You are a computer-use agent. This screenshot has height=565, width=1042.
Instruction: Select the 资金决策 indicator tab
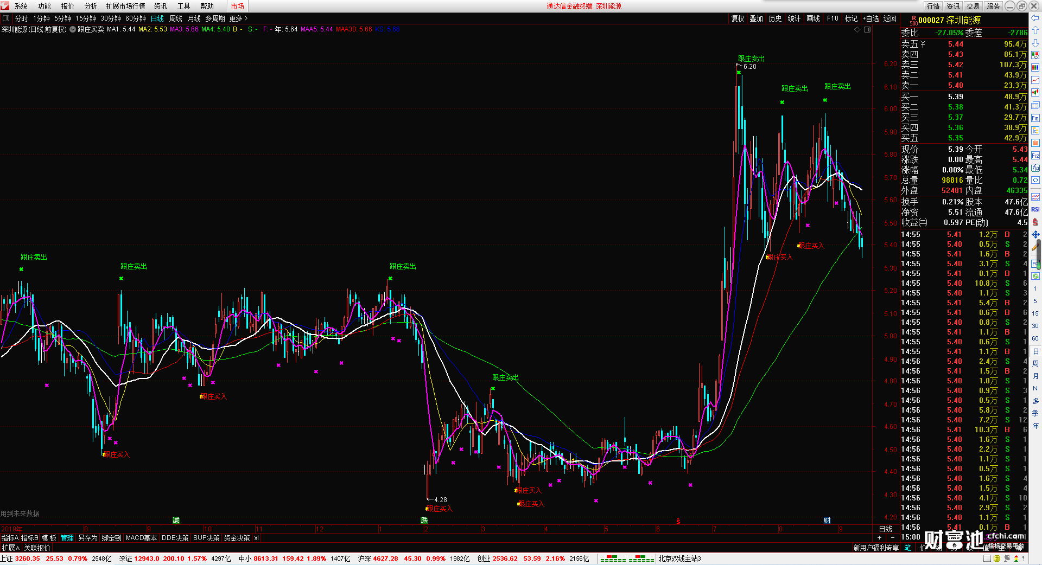pyautogui.click(x=237, y=538)
